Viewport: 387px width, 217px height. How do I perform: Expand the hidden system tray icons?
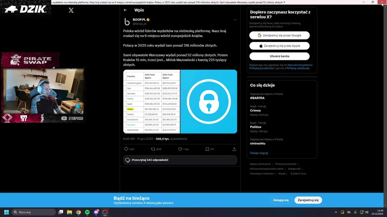tap(336, 212)
